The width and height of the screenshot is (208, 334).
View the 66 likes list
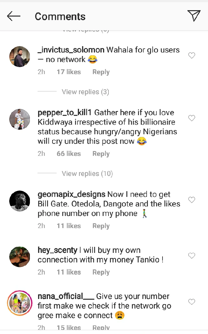click(69, 154)
